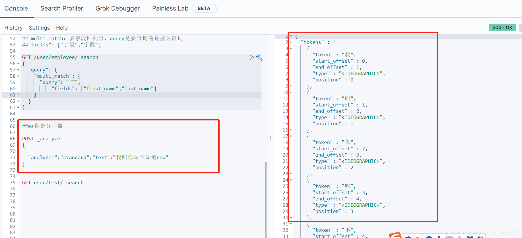Screen dimensions: 522x238
Task: Fold the response block at line 31
Action: [x=291, y=224]
